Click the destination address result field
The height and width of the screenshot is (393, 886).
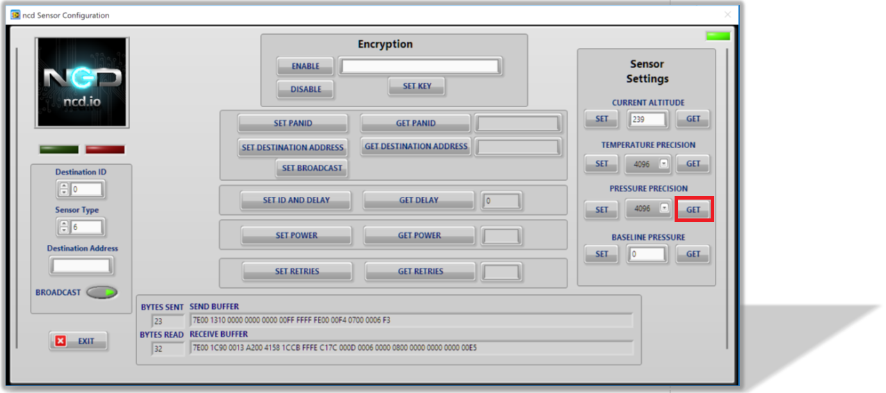[518, 147]
